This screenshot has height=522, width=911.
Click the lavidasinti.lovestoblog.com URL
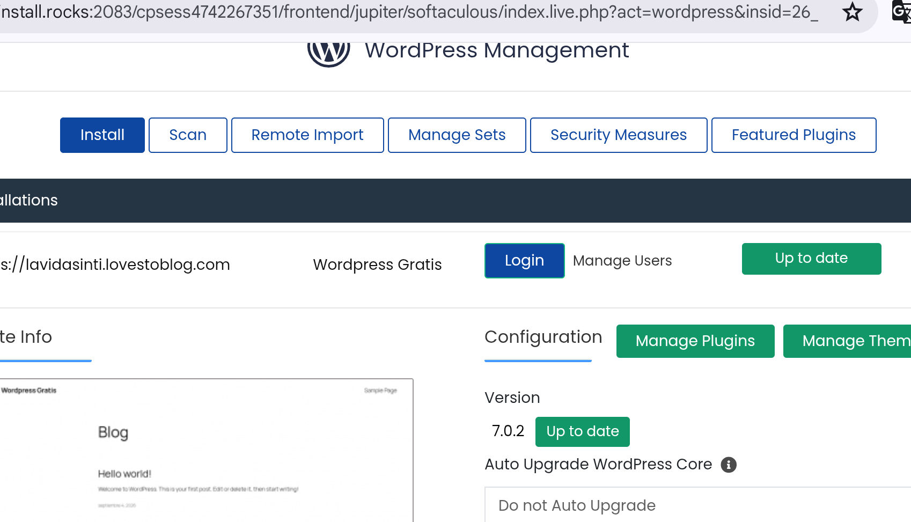pyautogui.click(x=115, y=264)
